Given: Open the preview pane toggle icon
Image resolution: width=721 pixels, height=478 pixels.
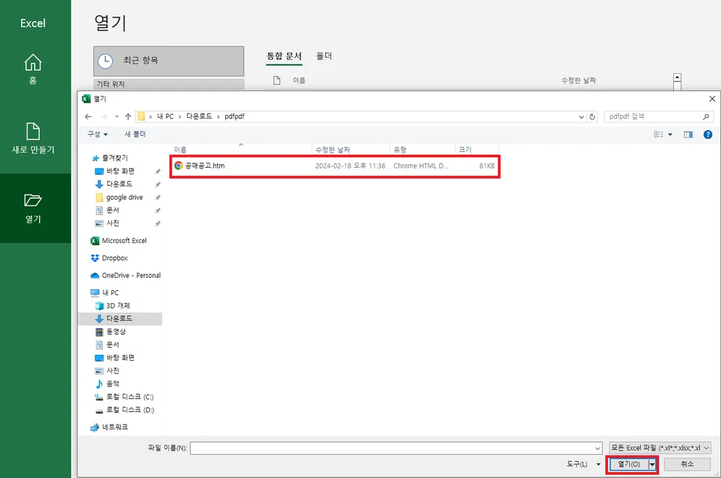Looking at the screenshot, I should pos(688,135).
